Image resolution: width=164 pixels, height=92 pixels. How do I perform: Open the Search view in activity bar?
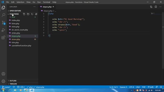[3, 15]
